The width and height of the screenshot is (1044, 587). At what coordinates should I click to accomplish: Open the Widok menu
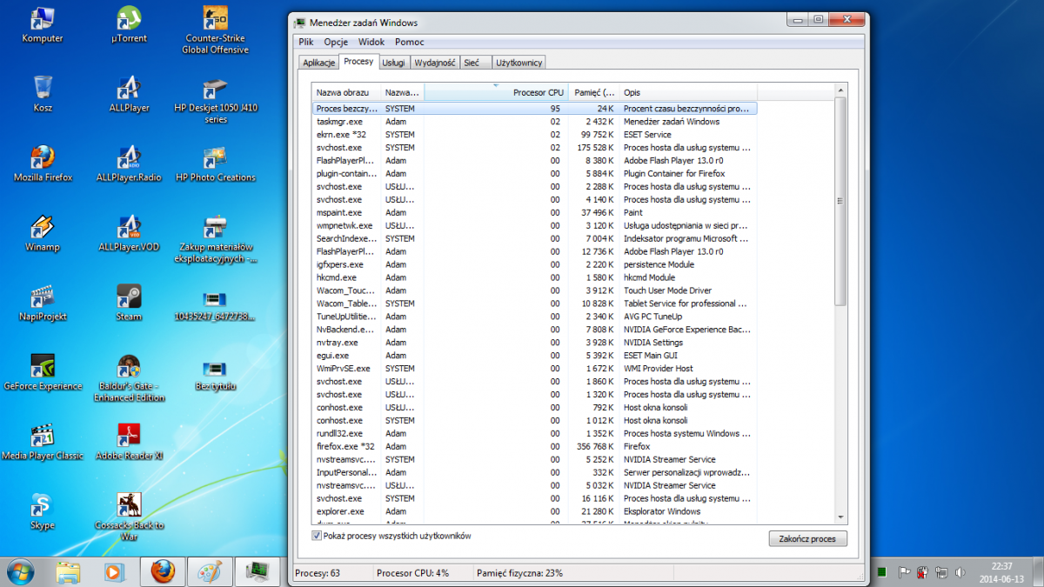(x=371, y=42)
